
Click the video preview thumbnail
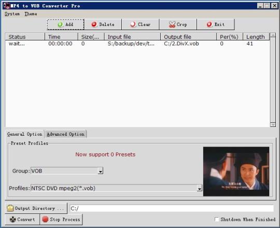click(236, 172)
